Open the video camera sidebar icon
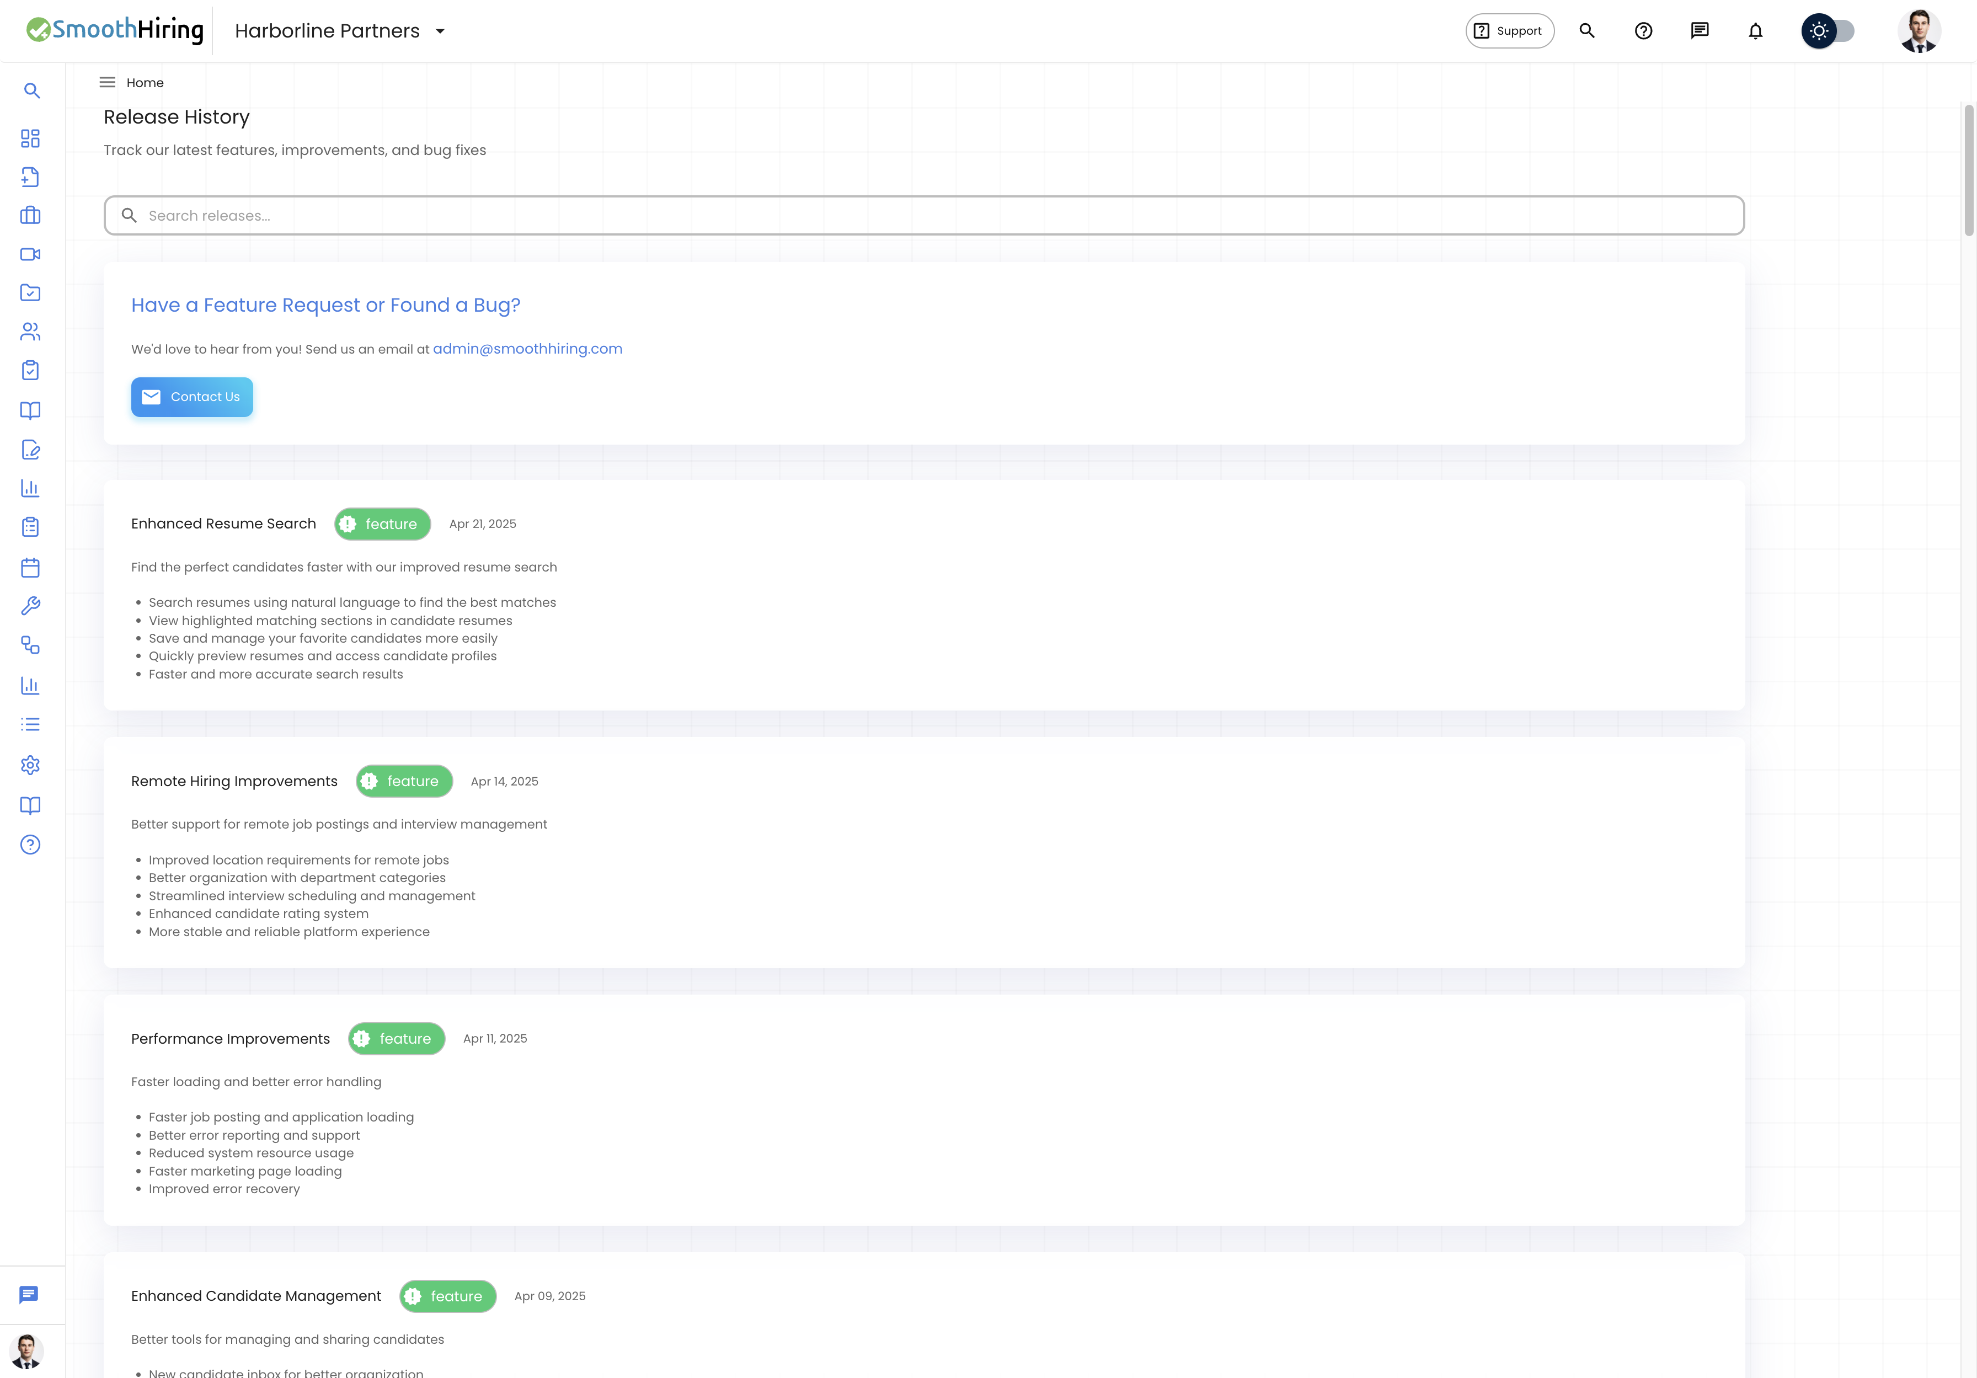Image resolution: width=1977 pixels, height=1378 pixels. pyautogui.click(x=30, y=254)
